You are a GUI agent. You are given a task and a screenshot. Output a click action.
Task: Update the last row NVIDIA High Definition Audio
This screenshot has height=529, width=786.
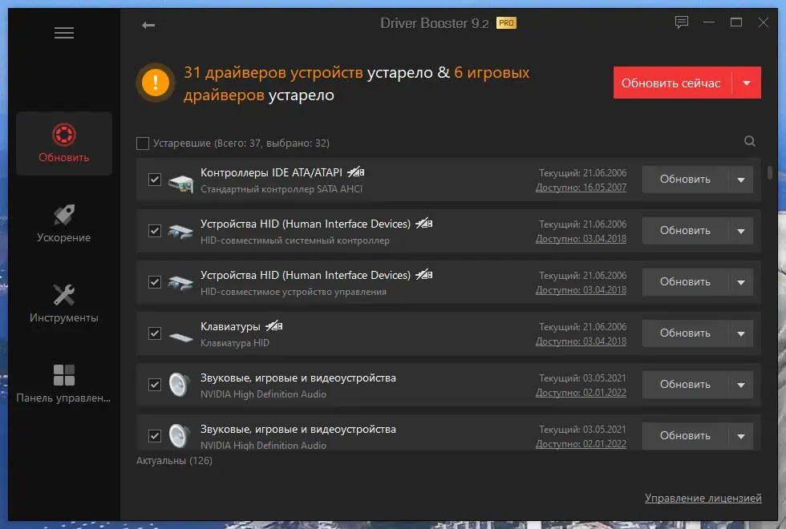coord(685,436)
